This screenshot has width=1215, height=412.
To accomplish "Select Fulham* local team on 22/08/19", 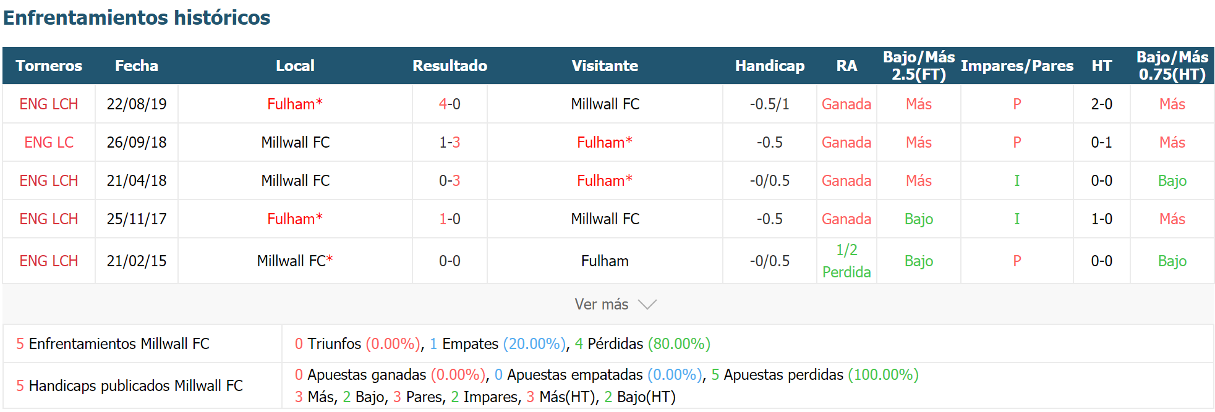I will pos(295,104).
